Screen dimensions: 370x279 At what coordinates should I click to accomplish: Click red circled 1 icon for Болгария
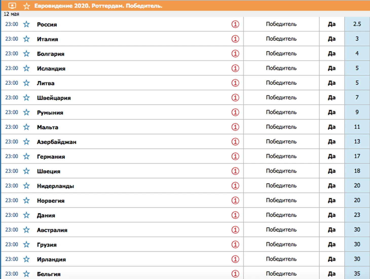pyautogui.click(x=235, y=54)
